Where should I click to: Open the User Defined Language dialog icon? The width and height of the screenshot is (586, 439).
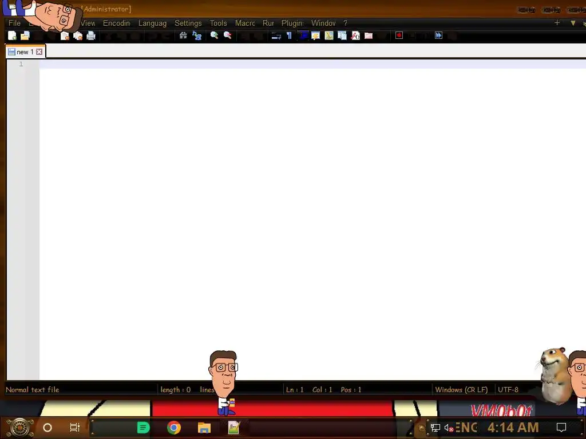click(315, 35)
